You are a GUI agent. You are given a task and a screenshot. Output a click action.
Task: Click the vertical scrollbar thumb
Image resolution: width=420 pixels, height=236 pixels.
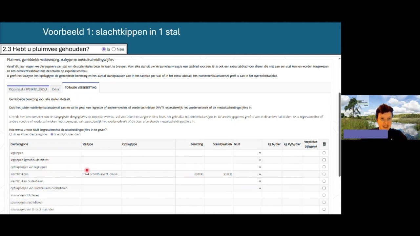[x=339, y=134]
